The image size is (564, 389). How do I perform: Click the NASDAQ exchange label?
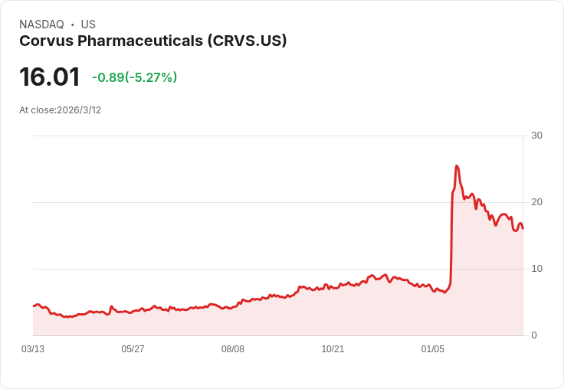tap(41, 25)
